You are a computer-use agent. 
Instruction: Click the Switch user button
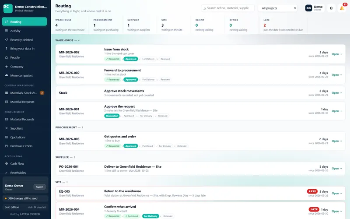39,187
